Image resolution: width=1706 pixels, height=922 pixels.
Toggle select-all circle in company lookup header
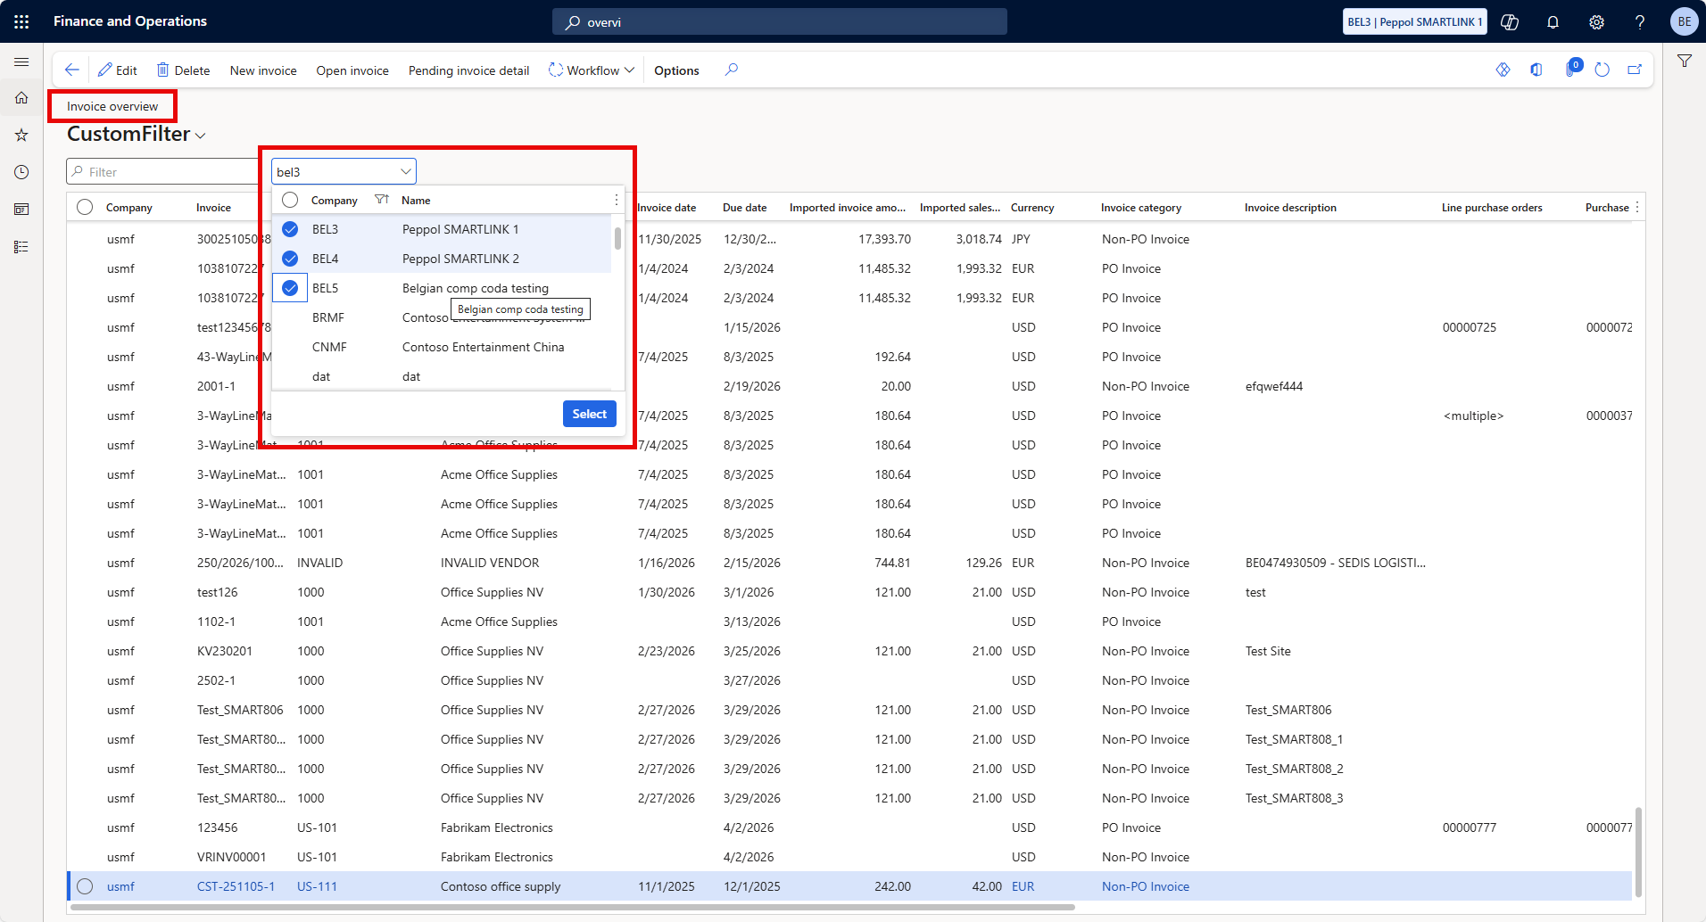290,200
